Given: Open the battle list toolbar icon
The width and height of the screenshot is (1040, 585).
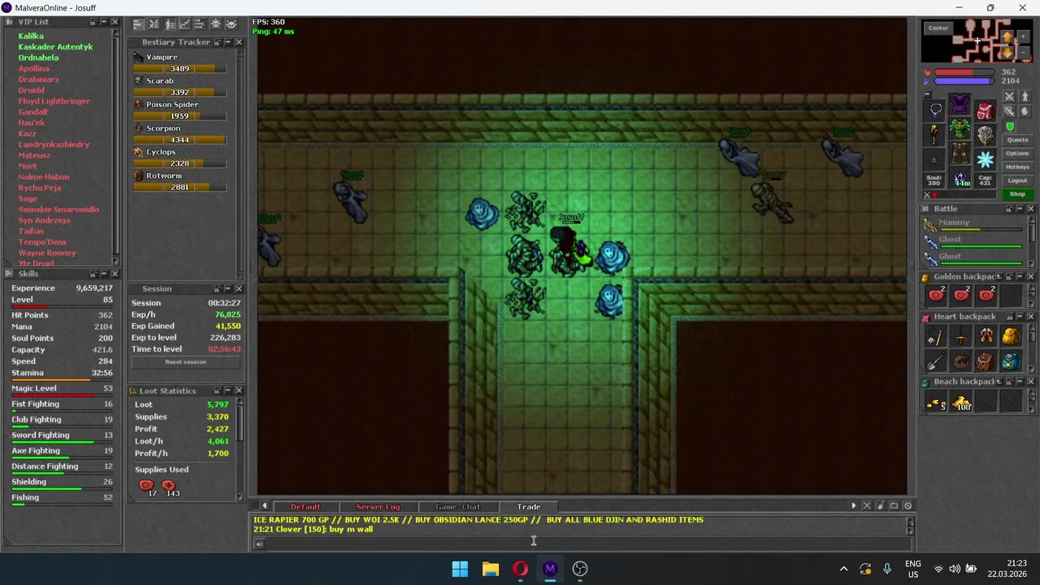Looking at the screenshot, I should click(154, 24).
